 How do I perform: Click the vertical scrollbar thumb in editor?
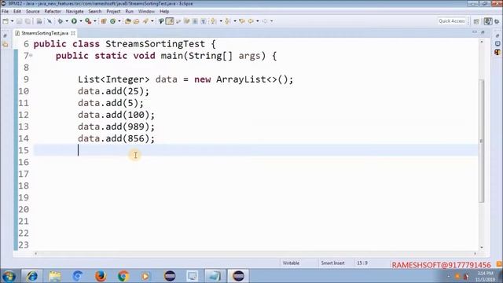[x=482, y=141]
